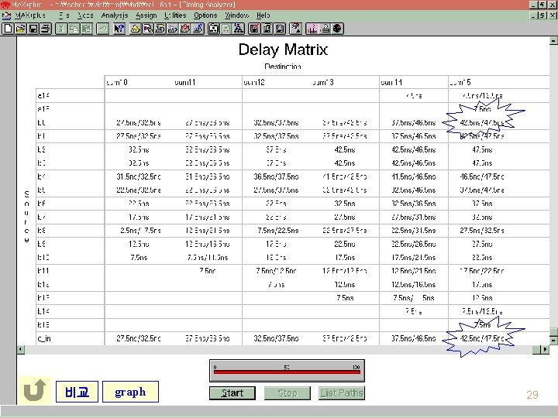The image size is (558, 418).
Task: Click the context help arrow-question icon
Action: pos(119,29)
